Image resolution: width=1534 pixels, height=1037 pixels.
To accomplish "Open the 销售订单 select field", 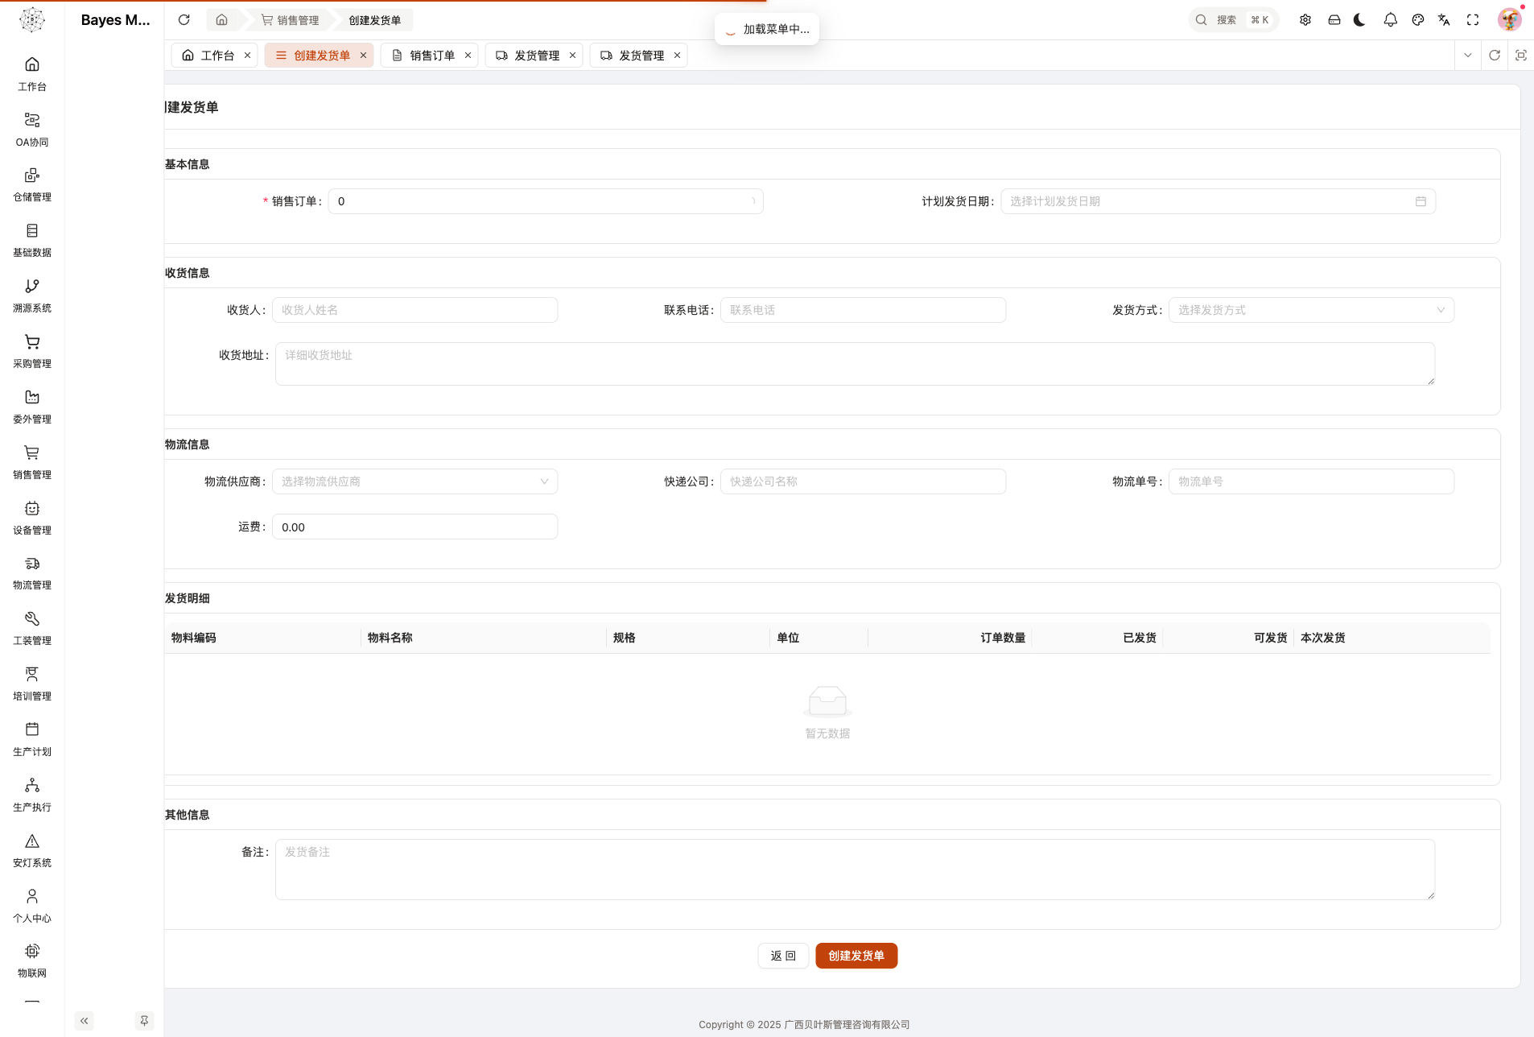I will (546, 201).
